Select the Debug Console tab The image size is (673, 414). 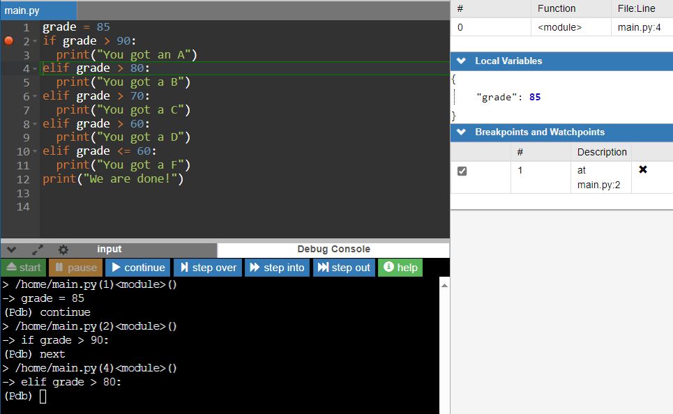(333, 250)
